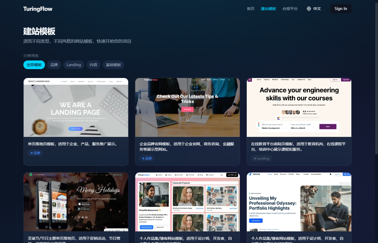Open 建站模板 navigation item
Screen dimensions: 378x243
coord(268,9)
